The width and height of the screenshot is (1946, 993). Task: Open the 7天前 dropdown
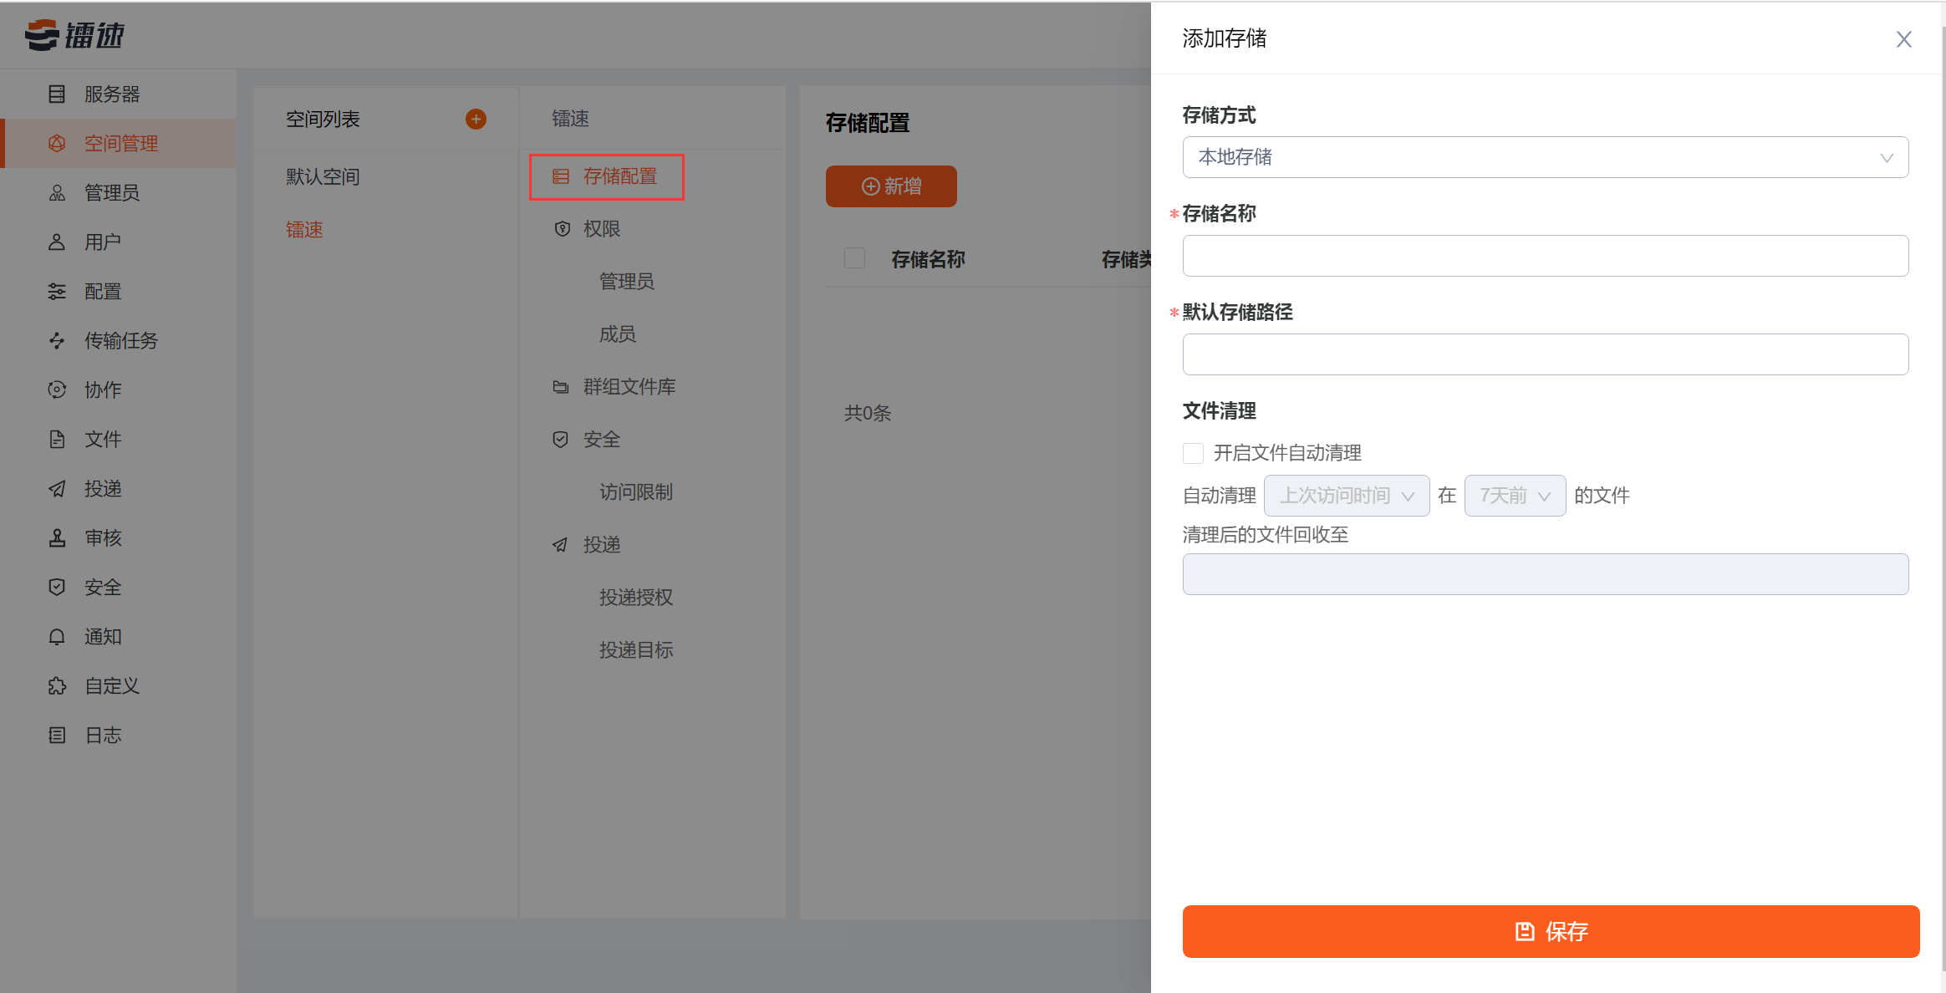click(1515, 495)
